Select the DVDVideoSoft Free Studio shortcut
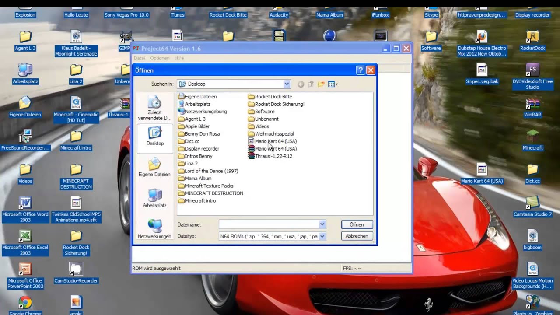This screenshot has height=315, width=560. [532, 77]
